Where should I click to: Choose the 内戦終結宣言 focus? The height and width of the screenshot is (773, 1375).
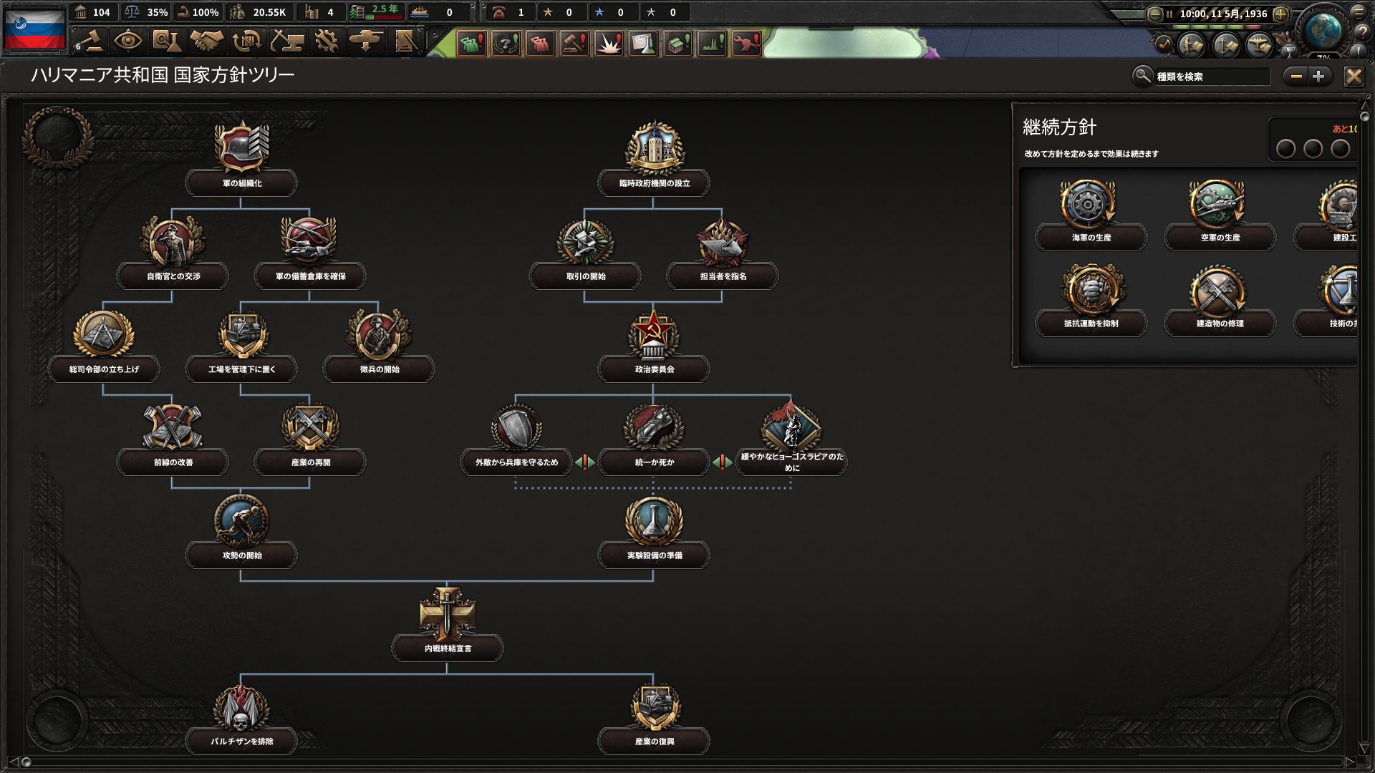pos(448,624)
